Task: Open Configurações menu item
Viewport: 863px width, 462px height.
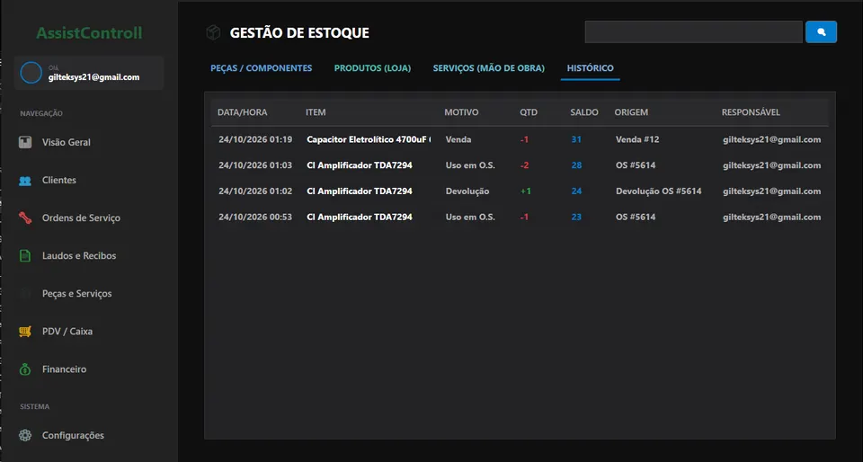Action: point(73,436)
